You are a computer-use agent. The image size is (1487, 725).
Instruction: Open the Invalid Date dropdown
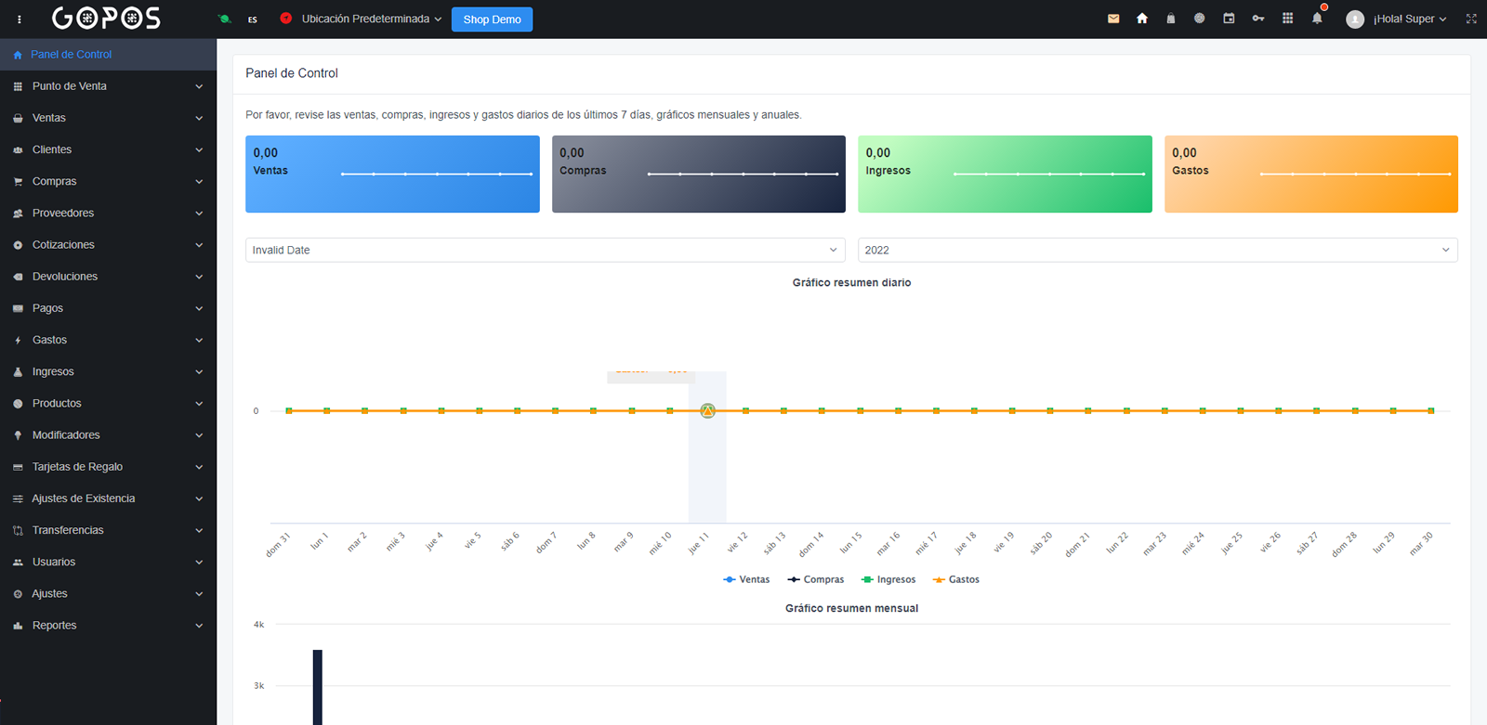pos(545,250)
